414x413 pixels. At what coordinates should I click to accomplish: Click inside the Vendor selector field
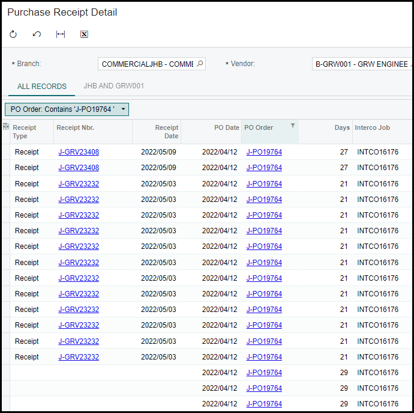pos(360,64)
